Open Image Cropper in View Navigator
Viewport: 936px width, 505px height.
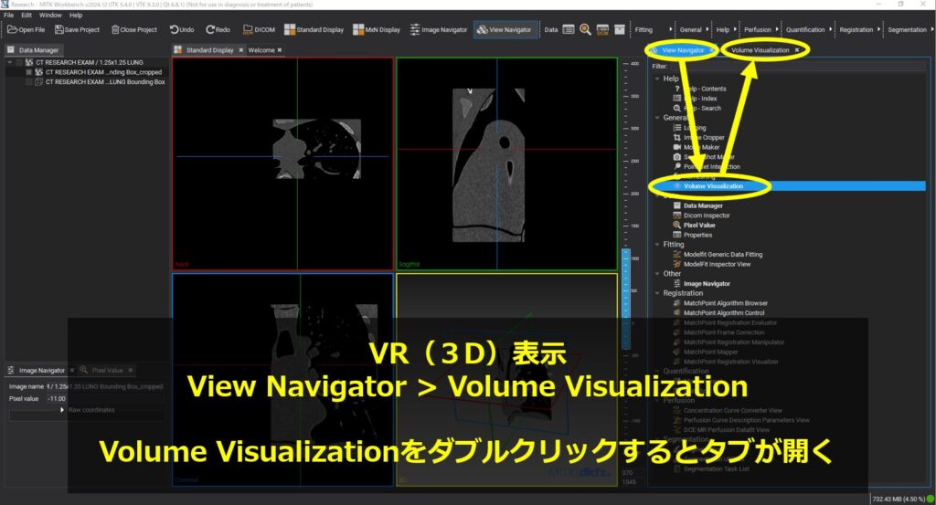[699, 137]
